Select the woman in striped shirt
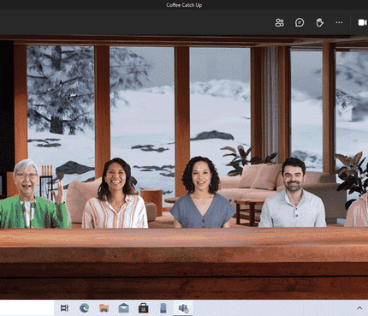This screenshot has width=368, height=316. (115, 194)
